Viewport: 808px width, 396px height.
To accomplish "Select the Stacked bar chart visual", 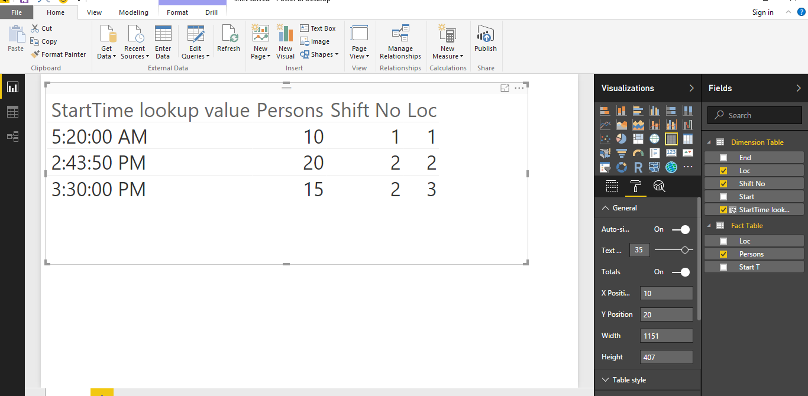I will (x=605, y=111).
